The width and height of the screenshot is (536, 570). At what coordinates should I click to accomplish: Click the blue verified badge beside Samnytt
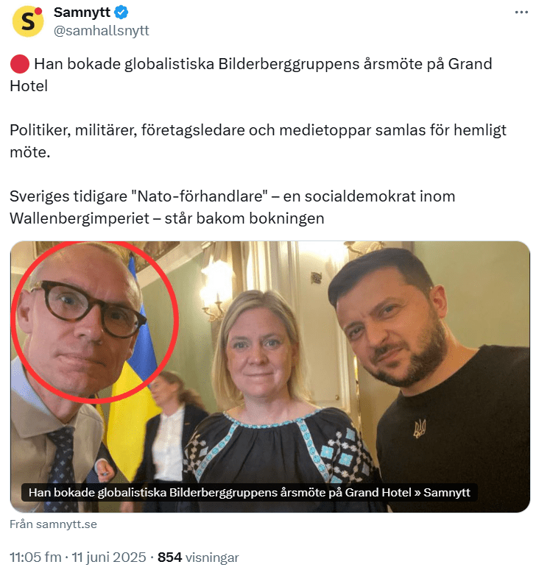pyautogui.click(x=121, y=13)
